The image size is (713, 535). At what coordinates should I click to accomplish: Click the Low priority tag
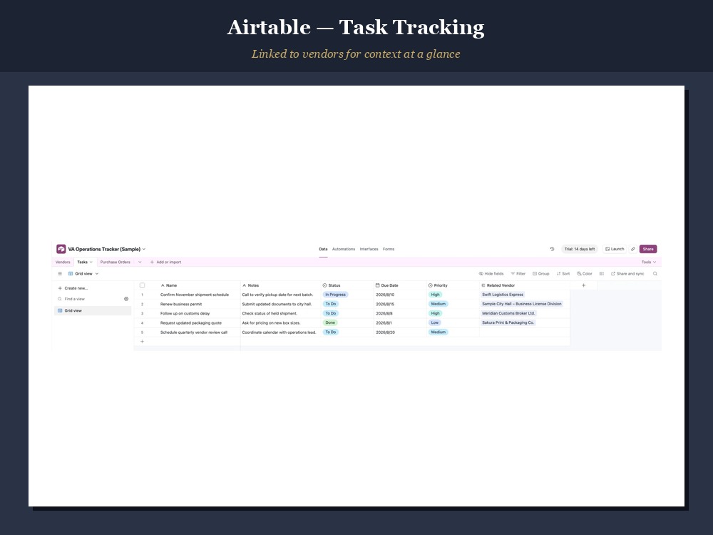coord(435,322)
